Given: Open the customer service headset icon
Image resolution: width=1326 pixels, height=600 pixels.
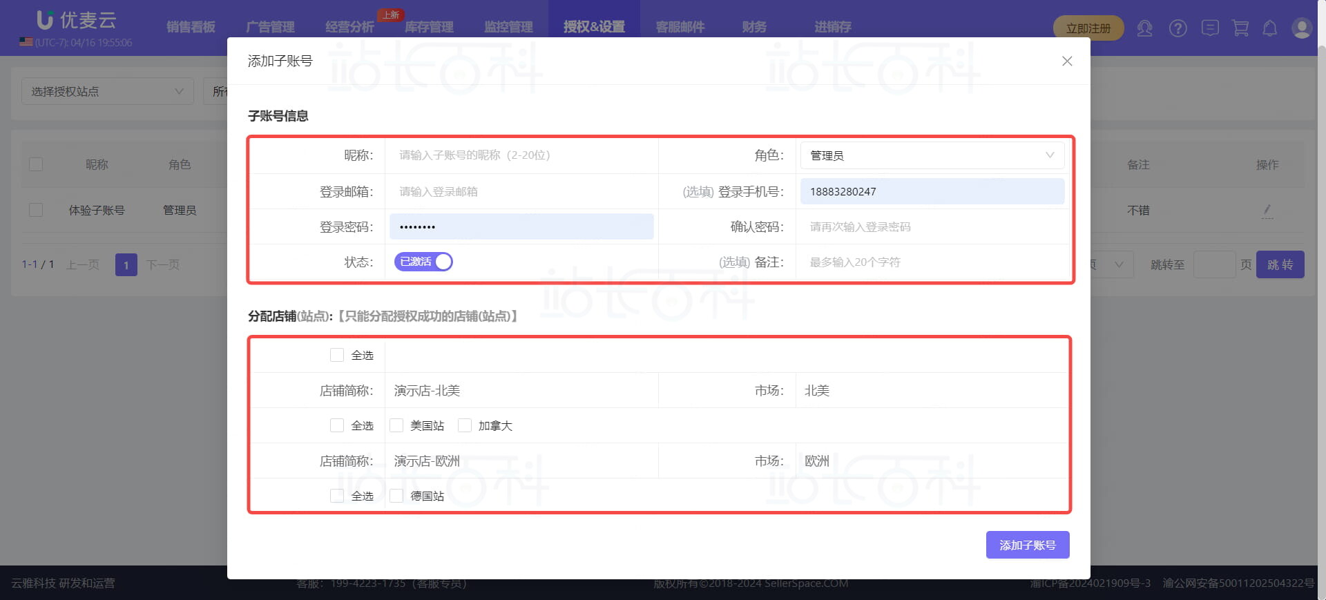Looking at the screenshot, I should point(1144,28).
